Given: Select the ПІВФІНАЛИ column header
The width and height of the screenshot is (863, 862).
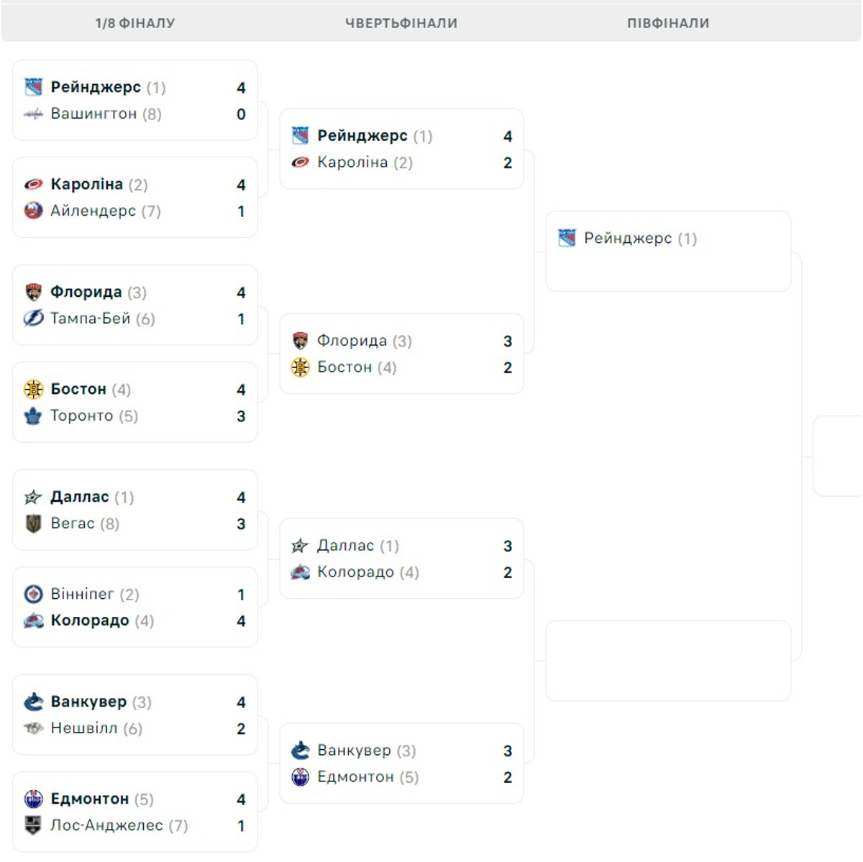Looking at the screenshot, I should pyautogui.click(x=668, y=23).
